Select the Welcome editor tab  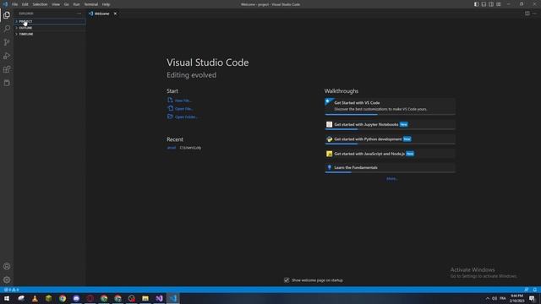pyautogui.click(x=103, y=14)
